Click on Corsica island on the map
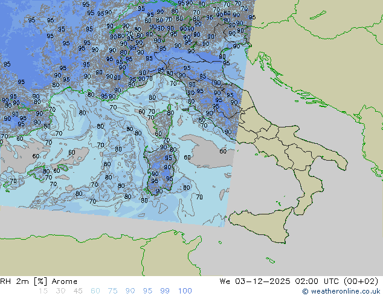The image size is (383, 296). pyautogui.click(x=163, y=121)
